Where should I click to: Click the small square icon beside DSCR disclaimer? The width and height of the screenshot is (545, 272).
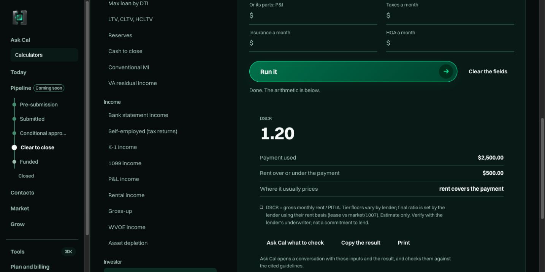[x=261, y=207]
